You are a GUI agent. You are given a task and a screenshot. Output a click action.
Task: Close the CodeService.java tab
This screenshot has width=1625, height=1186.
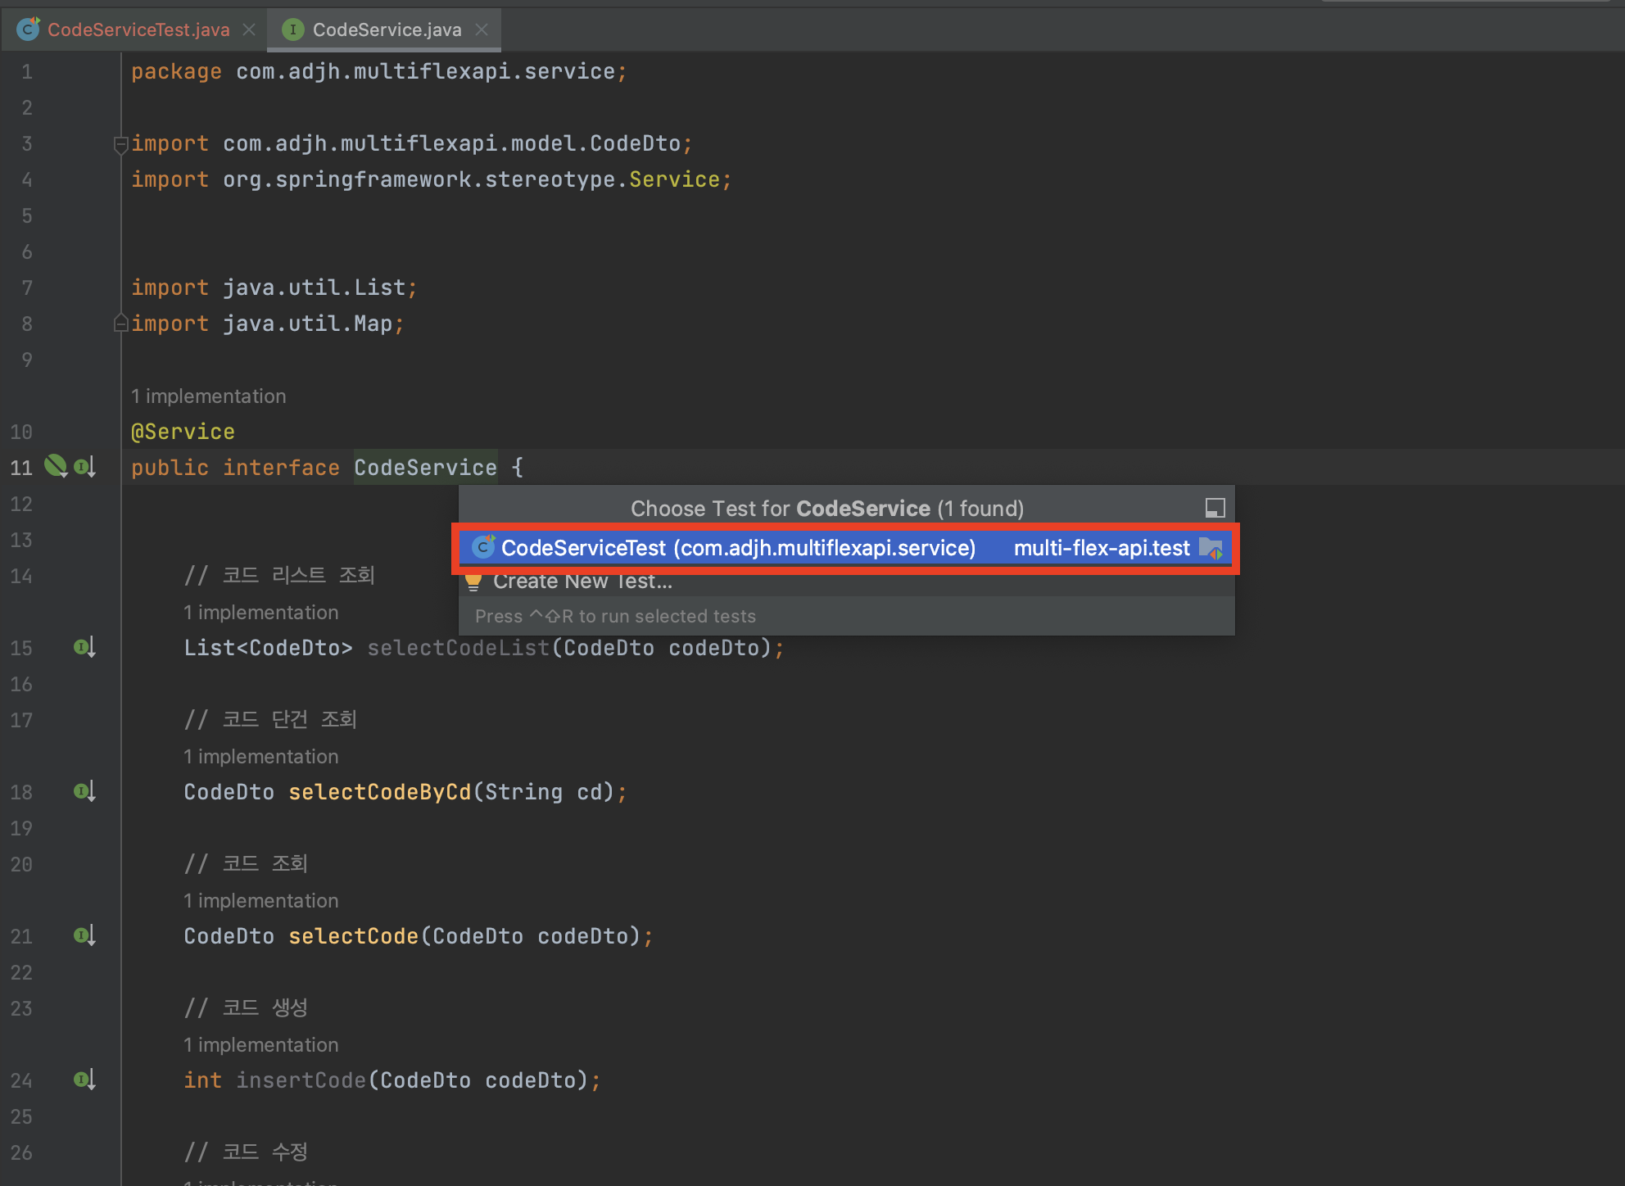482,29
